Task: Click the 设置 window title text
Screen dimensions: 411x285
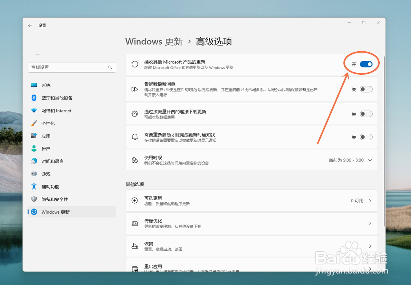Action: coord(42,25)
